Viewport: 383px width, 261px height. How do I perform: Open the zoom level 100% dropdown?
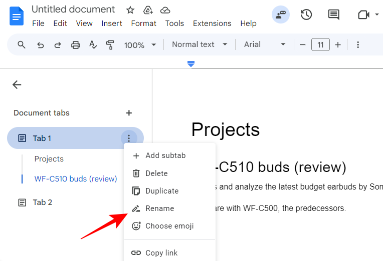coord(140,45)
